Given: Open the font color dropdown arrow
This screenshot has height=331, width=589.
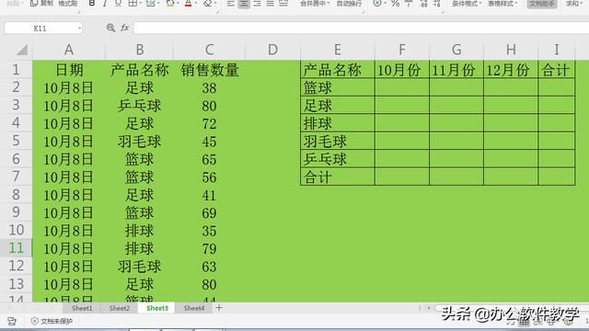Looking at the screenshot, I should pyautogui.click(x=196, y=4).
